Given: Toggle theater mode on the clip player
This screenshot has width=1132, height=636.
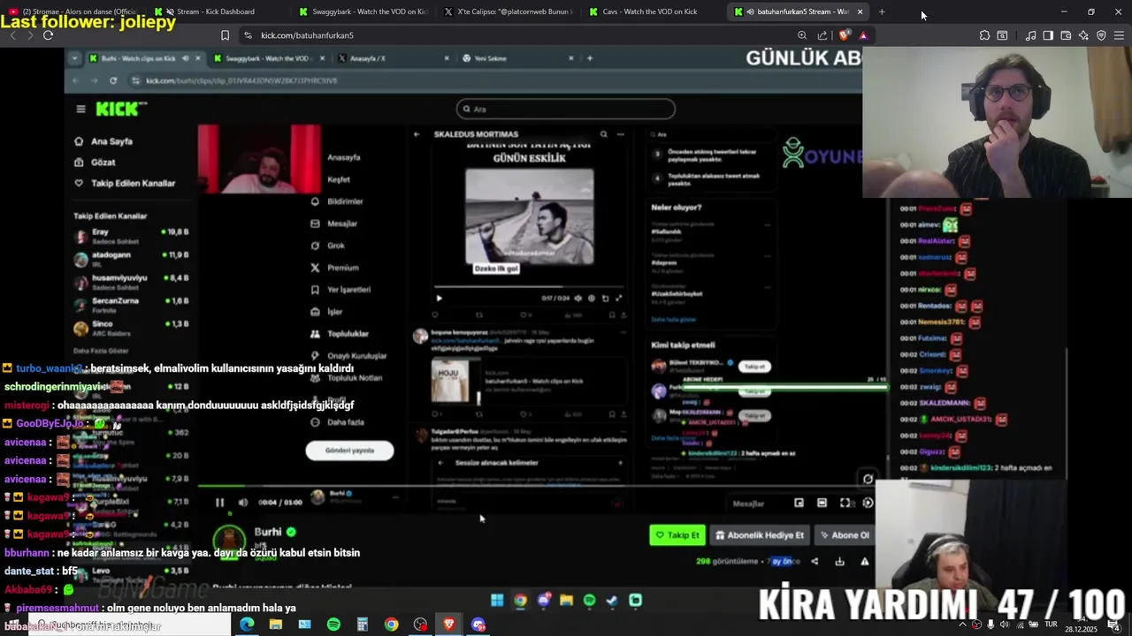Looking at the screenshot, I should 822,503.
